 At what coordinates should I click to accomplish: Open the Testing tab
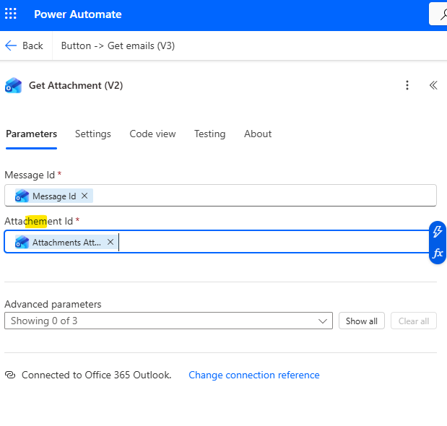[210, 134]
